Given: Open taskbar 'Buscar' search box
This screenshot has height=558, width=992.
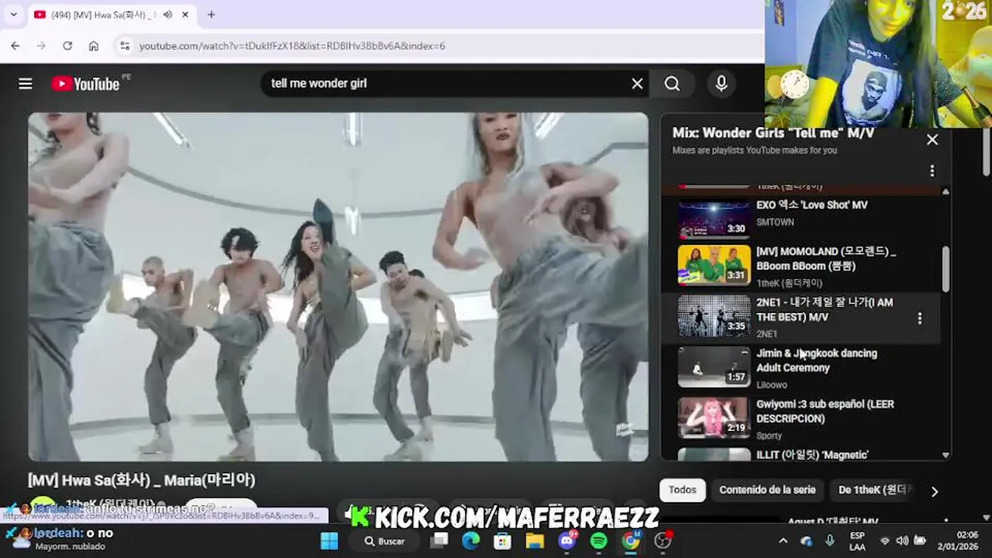Looking at the screenshot, I should [385, 541].
